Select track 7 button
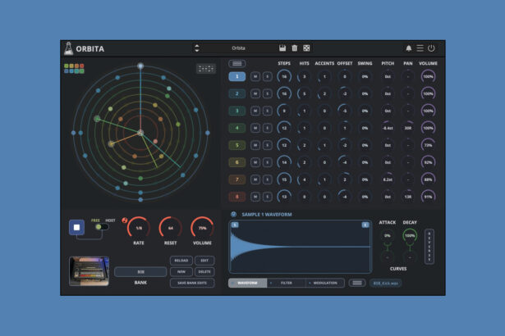The width and height of the screenshot is (505, 336). [x=237, y=179]
